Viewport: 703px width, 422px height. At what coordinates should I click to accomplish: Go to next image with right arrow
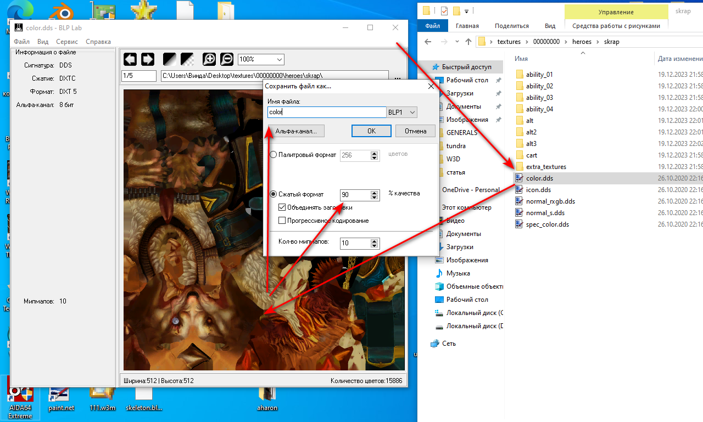pyautogui.click(x=148, y=59)
